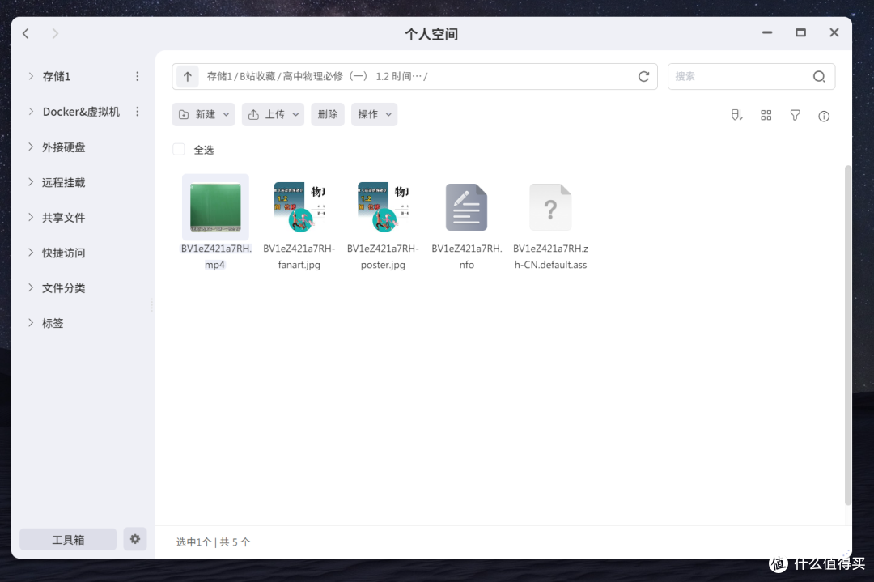Image resolution: width=874 pixels, height=582 pixels.
Task: Select 快捷访问 in the sidebar
Action: pyautogui.click(x=64, y=253)
